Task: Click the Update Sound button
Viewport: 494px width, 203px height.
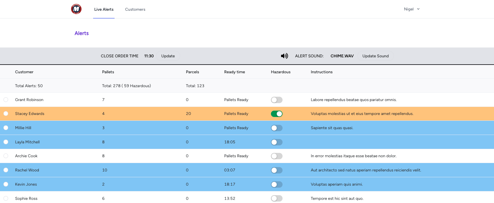Action: point(375,56)
